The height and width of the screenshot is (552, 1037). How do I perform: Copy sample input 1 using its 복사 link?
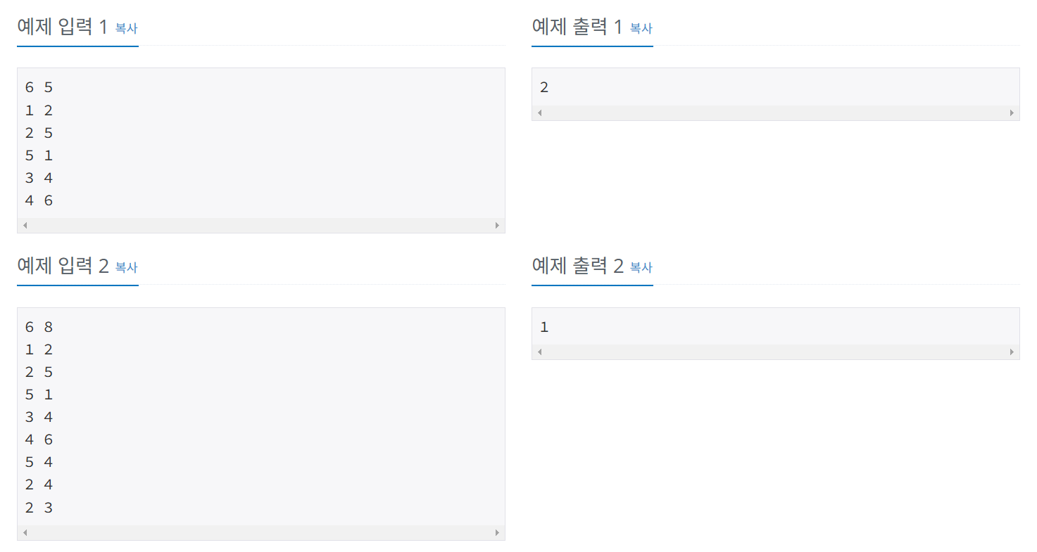click(126, 29)
